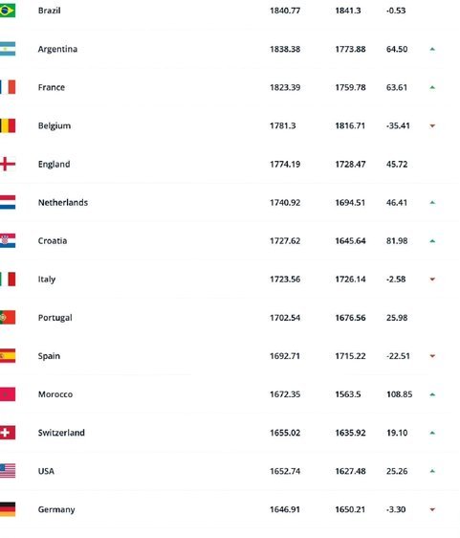Select the Switzerland flag icon

[8, 433]
